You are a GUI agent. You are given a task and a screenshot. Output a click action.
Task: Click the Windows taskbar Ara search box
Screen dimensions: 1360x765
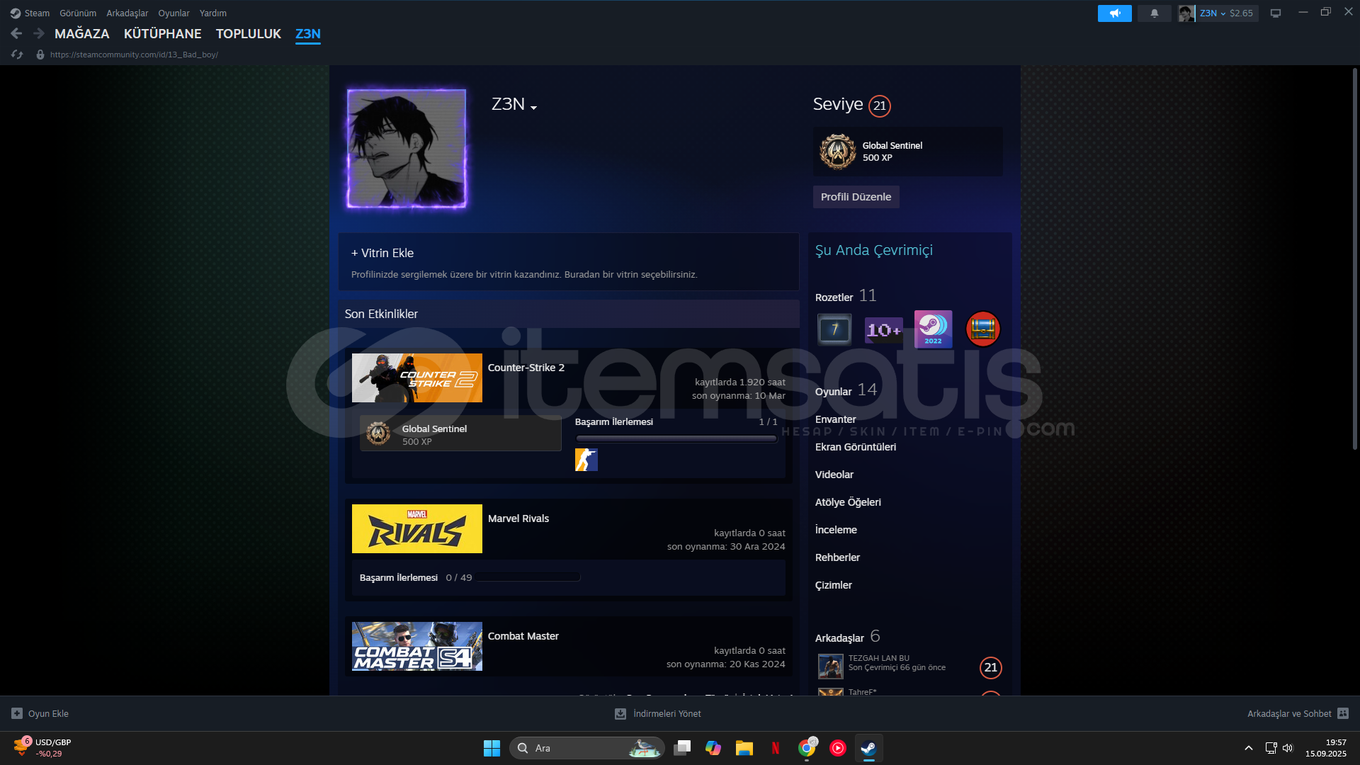[x=586, y=748]
